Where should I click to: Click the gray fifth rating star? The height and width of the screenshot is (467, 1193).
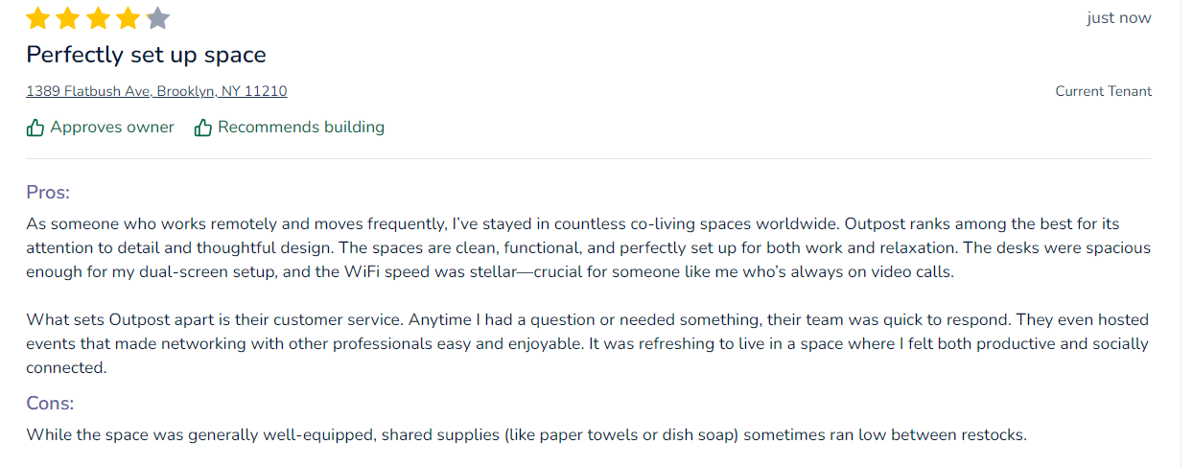pyautogui.click(x=157, y=18)
